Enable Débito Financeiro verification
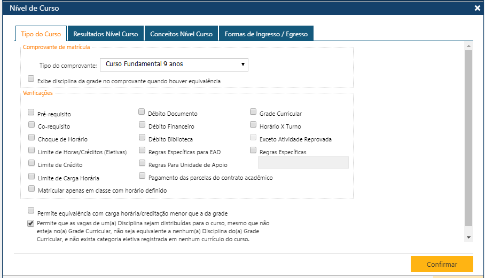 (x=142, y=125)
